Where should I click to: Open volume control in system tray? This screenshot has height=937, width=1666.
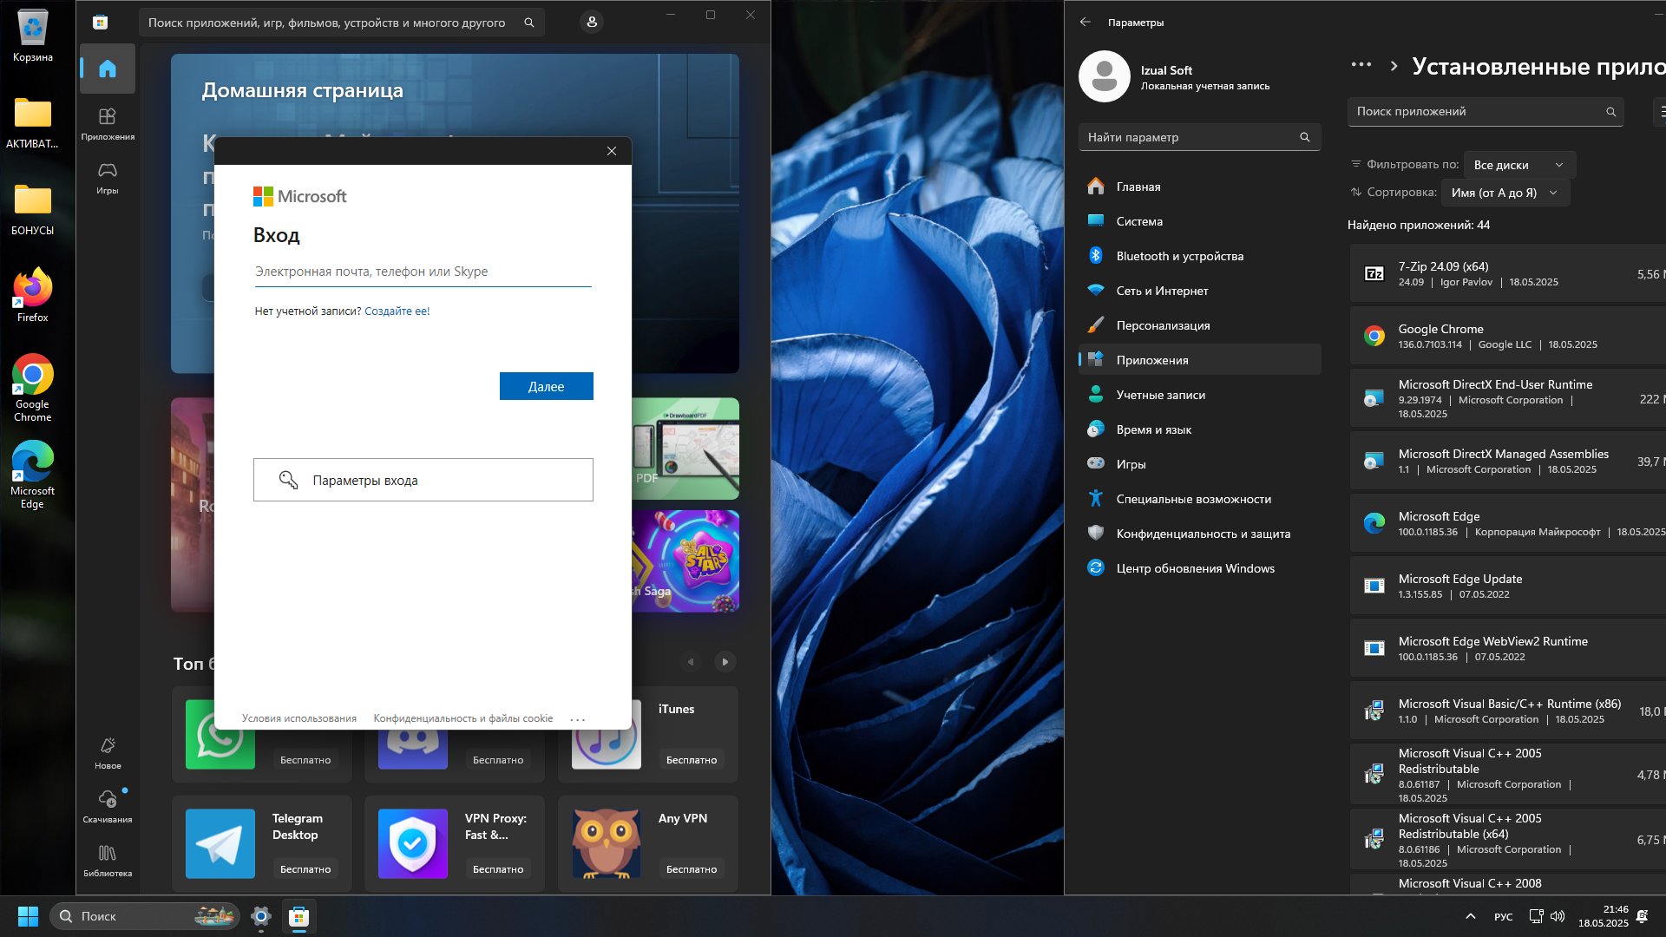coord(1558,916)
